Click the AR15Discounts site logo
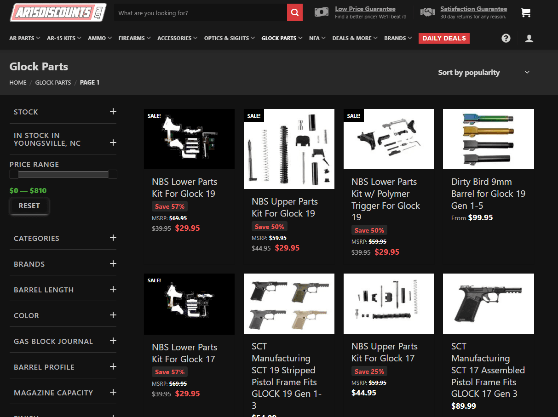This screenshot has width=558, height=417. [x=58, y=12]
